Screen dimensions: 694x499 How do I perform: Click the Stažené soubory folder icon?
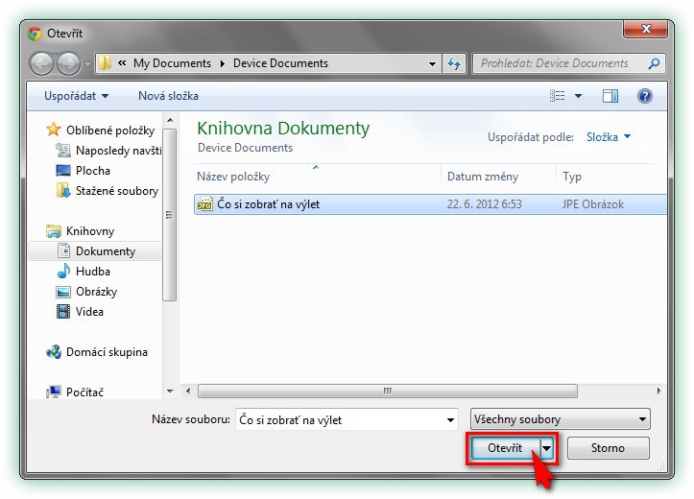(63, 191)
